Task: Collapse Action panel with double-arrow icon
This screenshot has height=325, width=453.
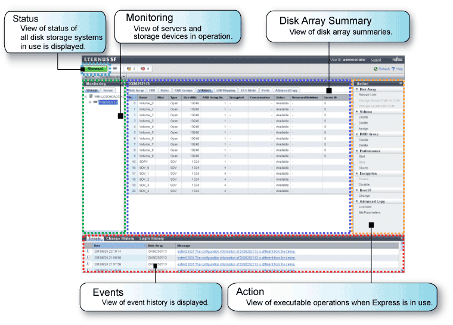Action: point(401,83)
